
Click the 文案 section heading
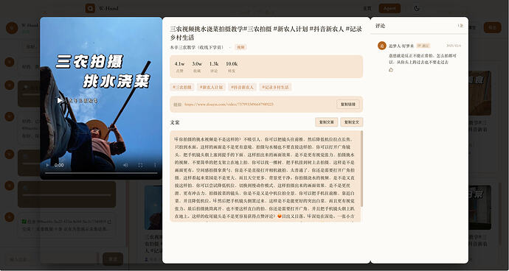tap(175, 122)
